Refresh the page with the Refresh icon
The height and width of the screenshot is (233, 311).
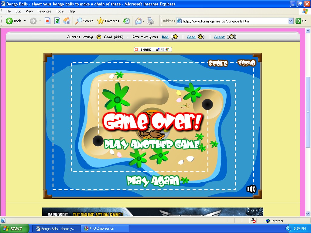57,21
